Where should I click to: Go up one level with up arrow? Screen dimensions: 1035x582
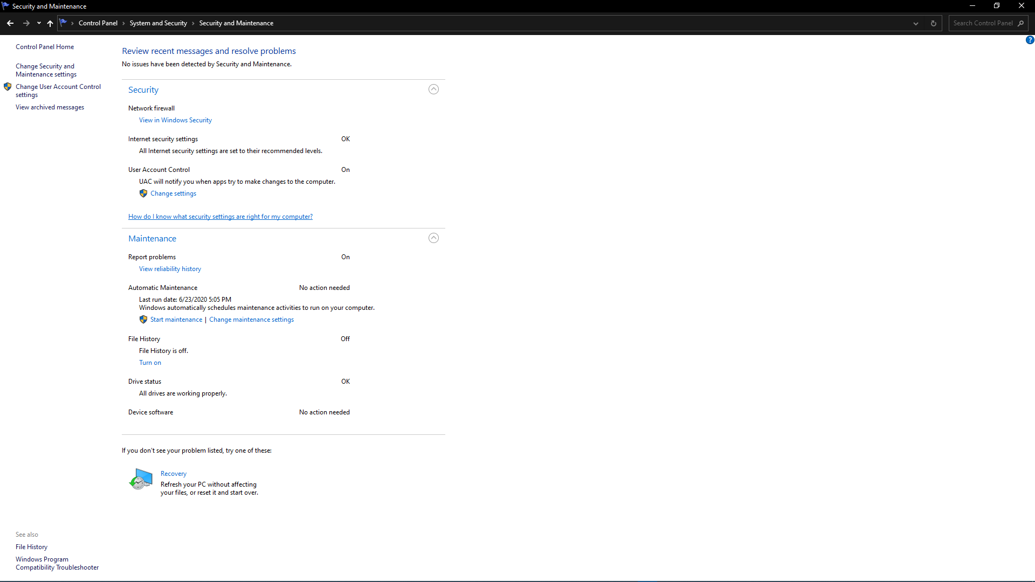point(50,23)
